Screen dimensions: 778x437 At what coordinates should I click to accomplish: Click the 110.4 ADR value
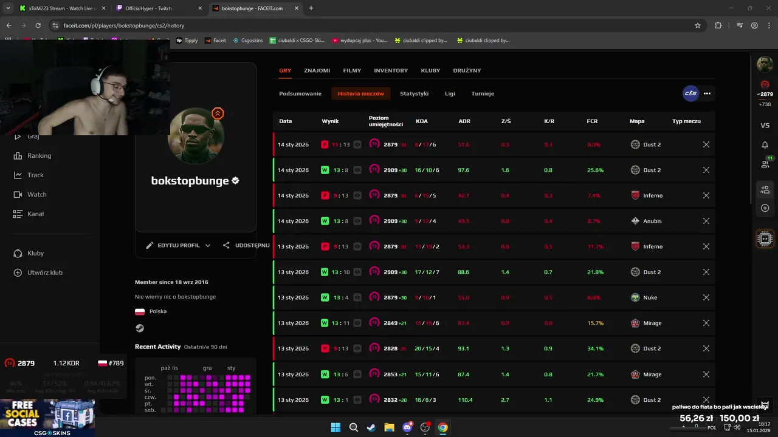[x=465, y=400]
